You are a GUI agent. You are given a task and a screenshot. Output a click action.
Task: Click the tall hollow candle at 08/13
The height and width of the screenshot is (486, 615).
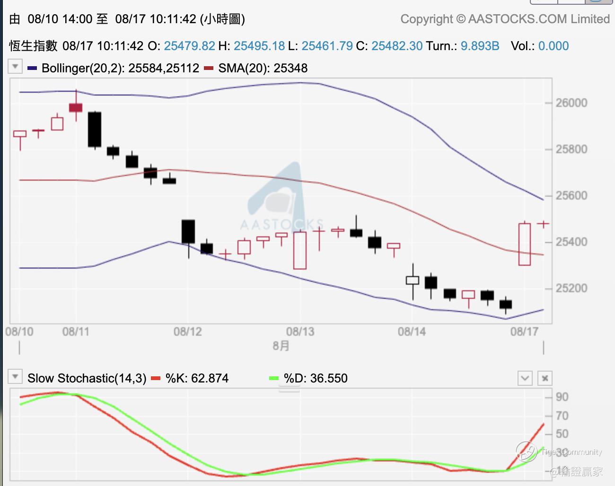pos(300,250)
